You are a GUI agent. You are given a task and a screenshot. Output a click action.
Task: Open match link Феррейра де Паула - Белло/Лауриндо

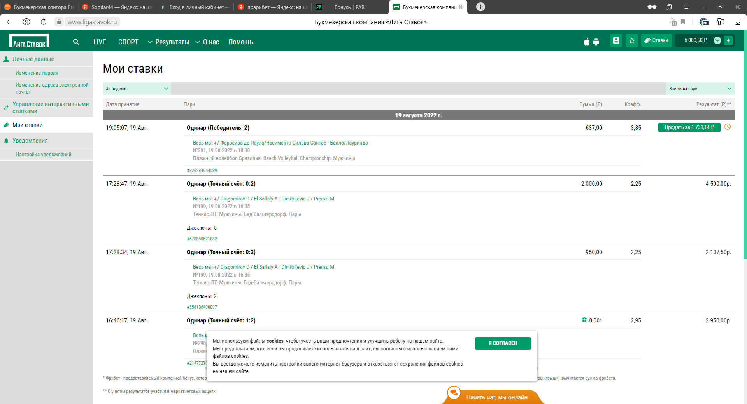pos(281,143)
